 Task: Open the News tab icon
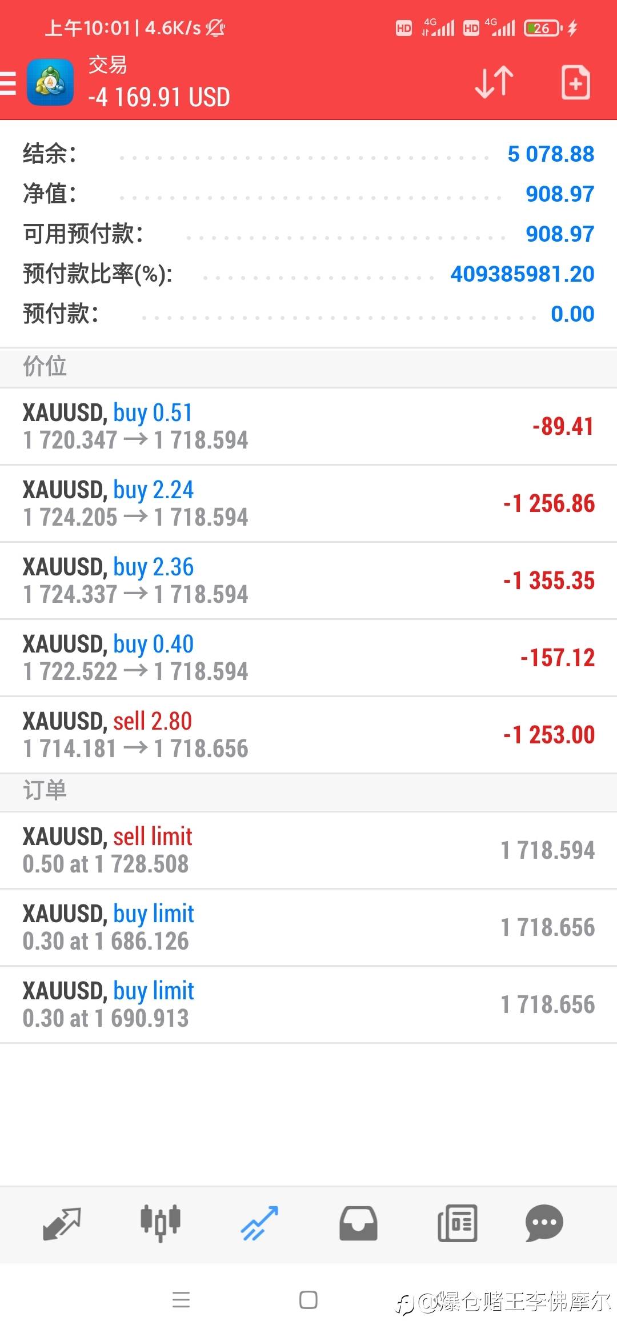(457, 1223)
